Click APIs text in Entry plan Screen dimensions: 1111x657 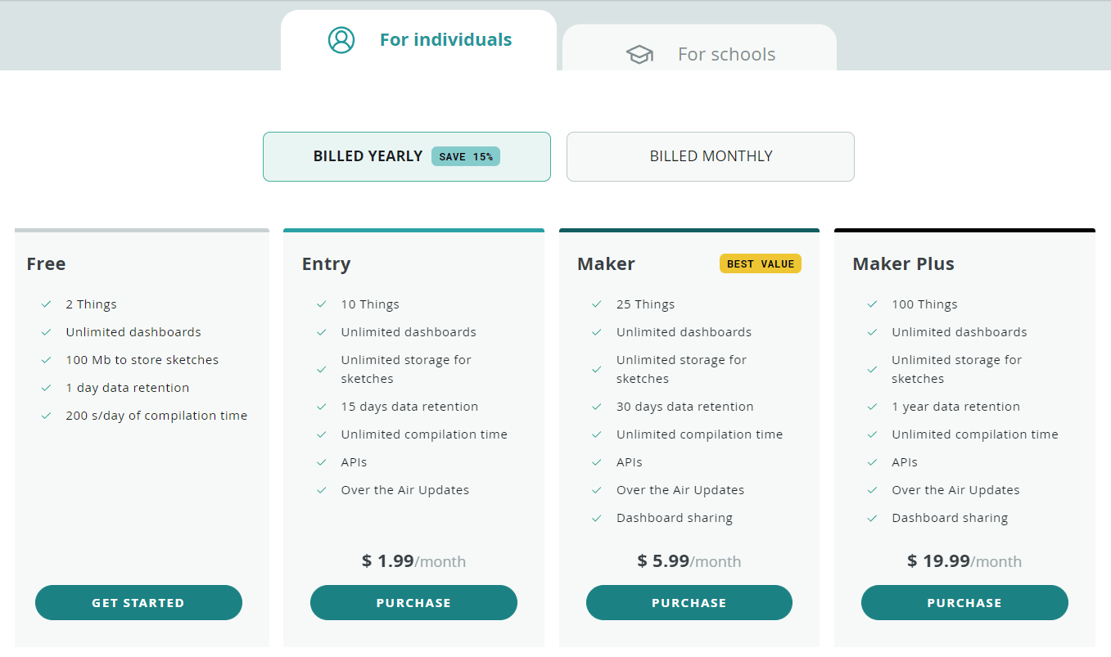click(x=355, y=462)
